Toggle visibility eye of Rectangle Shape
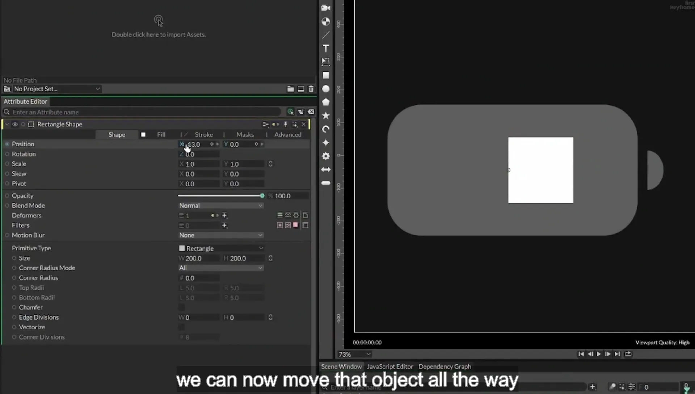The height and width of the screenshot is (394, 695). 15,124
